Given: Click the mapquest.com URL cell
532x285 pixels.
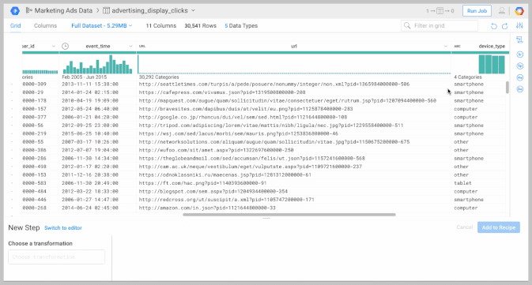Looking at the screenshot, I should (x=288, y=100).
